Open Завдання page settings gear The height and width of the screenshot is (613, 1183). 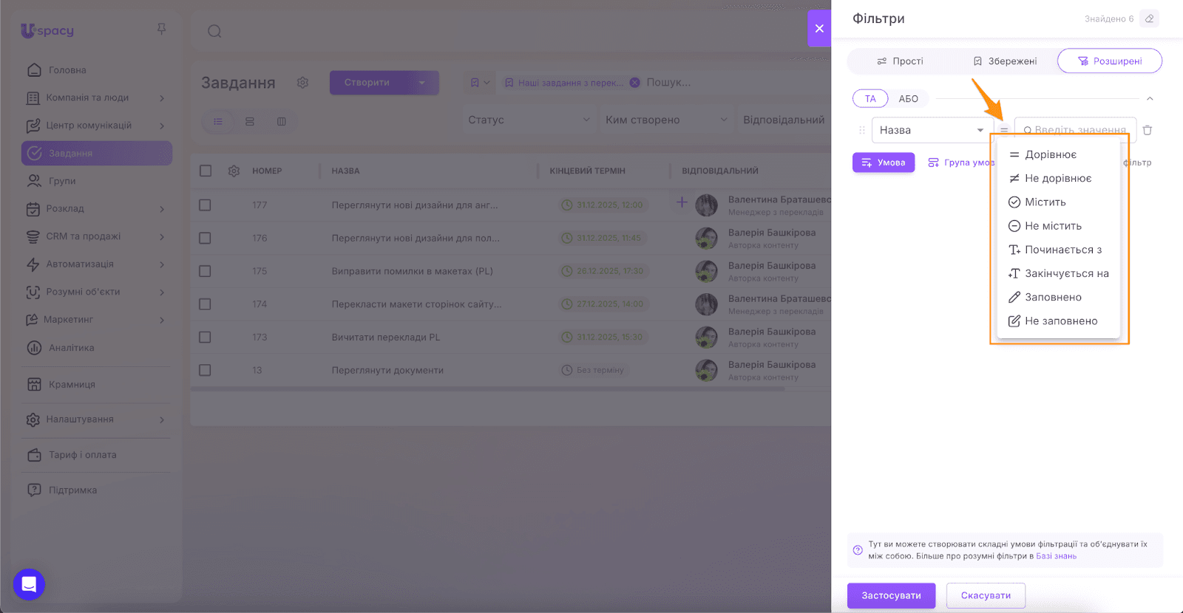tap(302, 83)
